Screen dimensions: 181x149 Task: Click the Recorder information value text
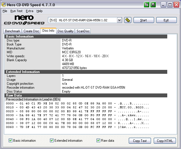(93, 88)
